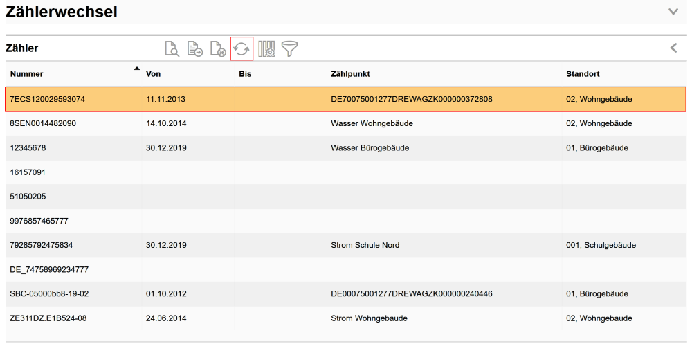
Task: Collapse the Zählerwechsel section chevron
Action: coord(673,12)
